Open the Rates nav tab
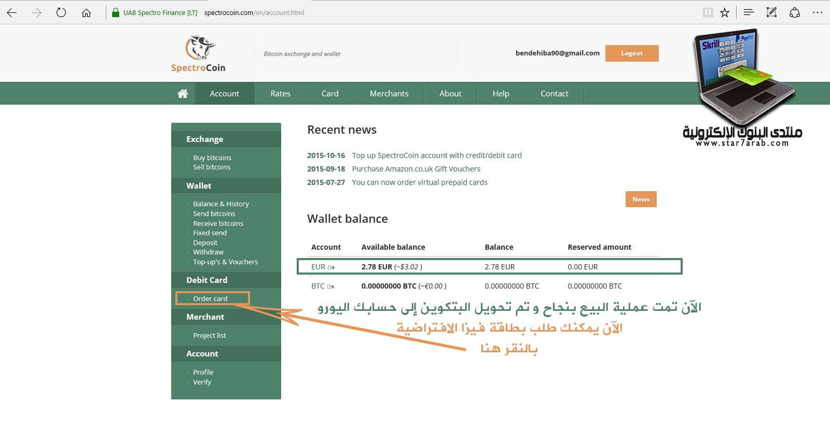The image size is (830, 429). click(280, 93)
